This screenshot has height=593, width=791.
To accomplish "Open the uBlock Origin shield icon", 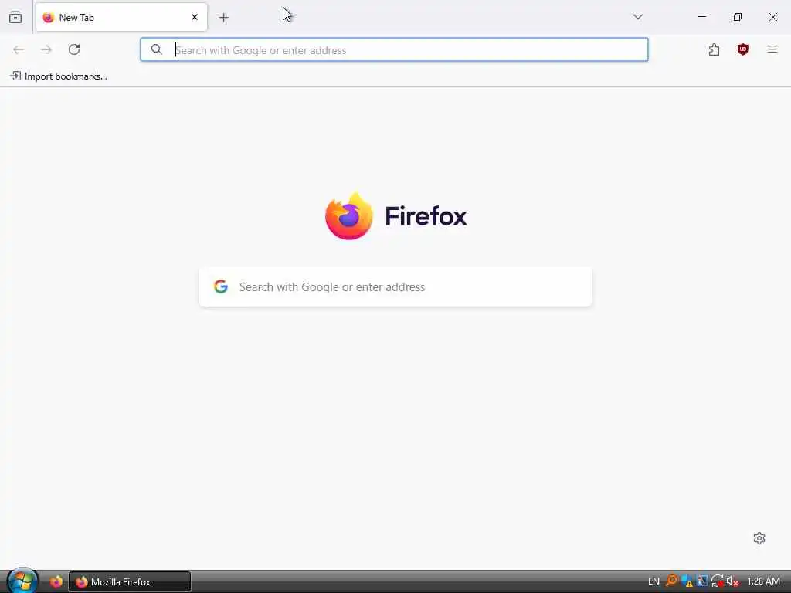I will pyautogui.click(x=742, y=49).
